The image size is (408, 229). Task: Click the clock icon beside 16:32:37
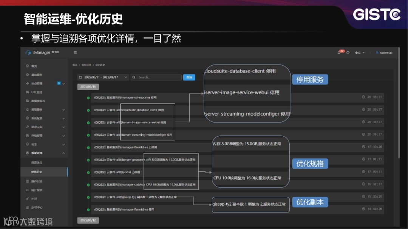pyautogui.click(x=363, y=184)
